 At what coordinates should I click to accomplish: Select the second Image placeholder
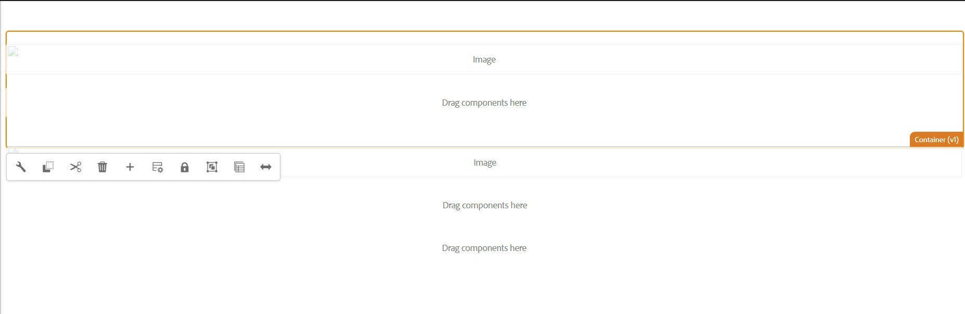coord(484,162)
